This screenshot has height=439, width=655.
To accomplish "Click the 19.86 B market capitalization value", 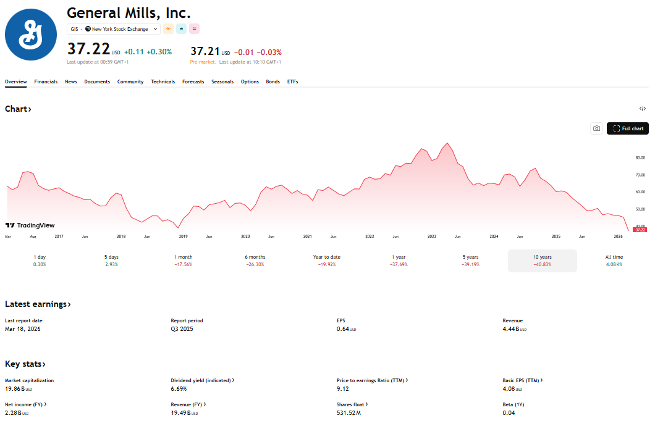I will [x=19, y=389].
